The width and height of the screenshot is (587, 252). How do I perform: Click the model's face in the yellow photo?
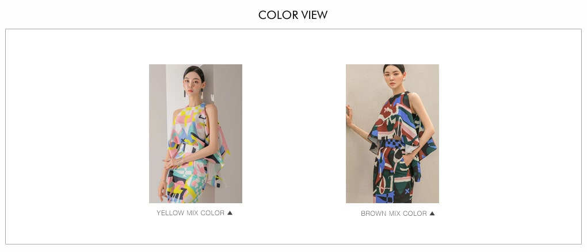(x=194, y=84)
